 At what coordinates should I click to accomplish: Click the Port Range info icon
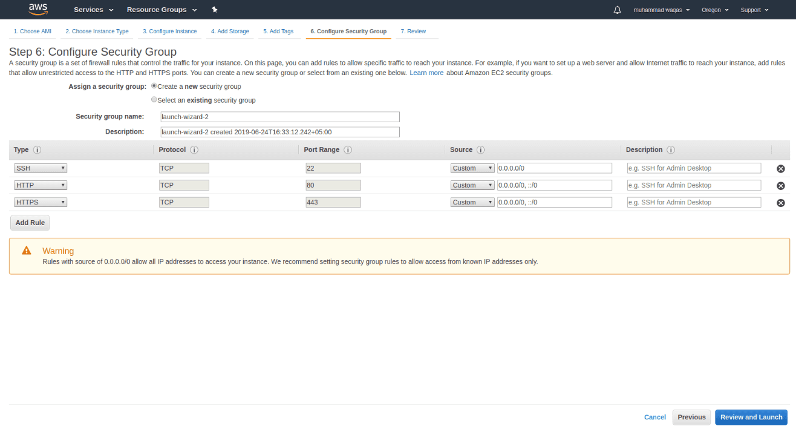[348, 149]
